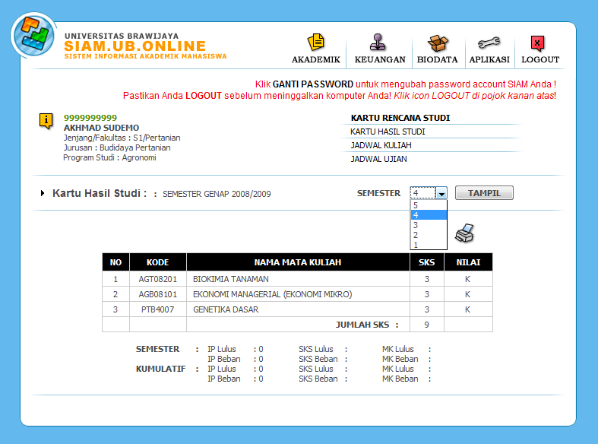This screenshot has width=598, height=444.
Task: Toggle the semester dropdown arrow
Action: point(441,193)
